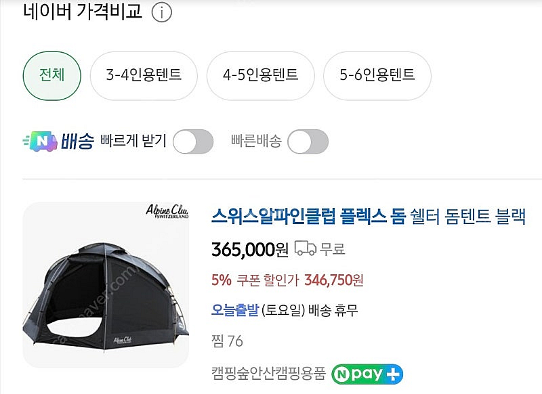The image size is (542, 394).
Task: Choose the 5-6인용텐트 filter
Action: click(x=377, y=74)
